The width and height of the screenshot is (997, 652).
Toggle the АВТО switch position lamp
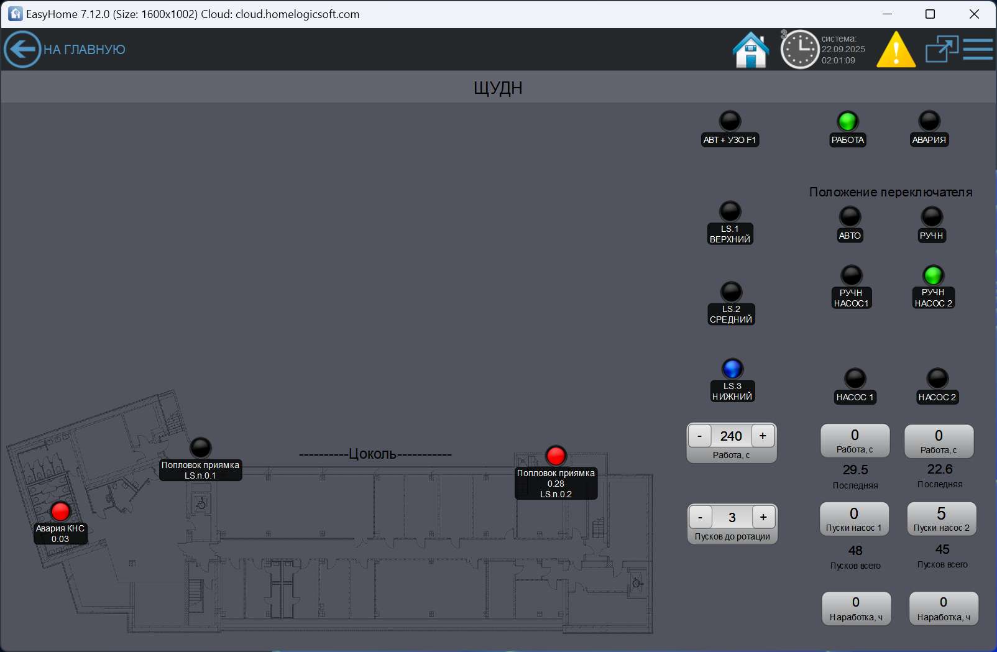coord(850,217)
